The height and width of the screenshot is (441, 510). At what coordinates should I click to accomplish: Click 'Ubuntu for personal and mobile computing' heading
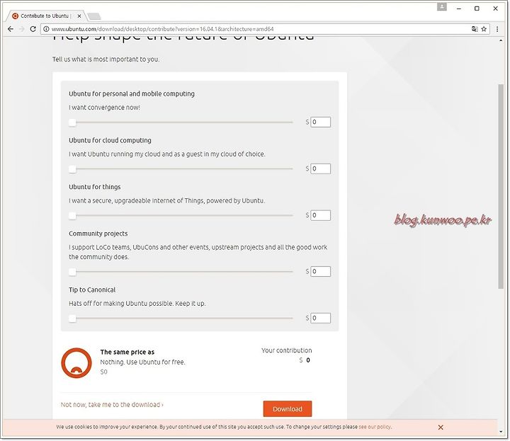coord(132,93)
